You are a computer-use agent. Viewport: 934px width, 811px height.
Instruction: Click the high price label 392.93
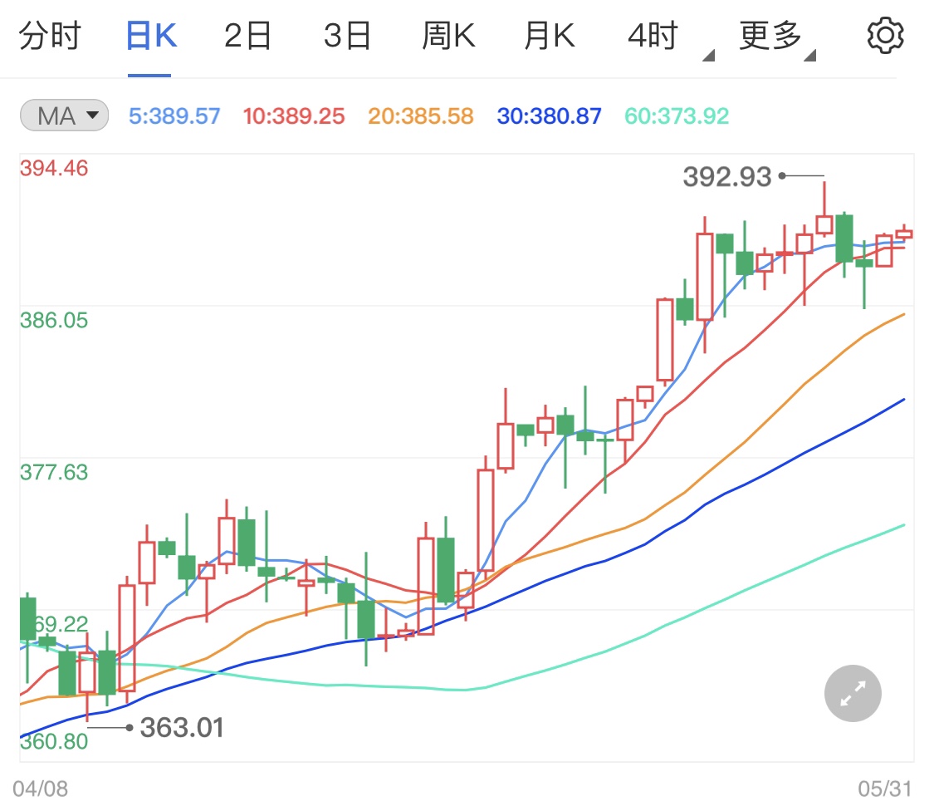coord(726,177)
